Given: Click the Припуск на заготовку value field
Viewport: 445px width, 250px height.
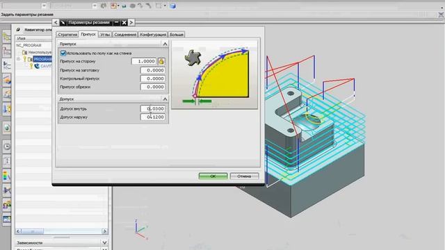Looking at the screenshot, I should 153,70.
